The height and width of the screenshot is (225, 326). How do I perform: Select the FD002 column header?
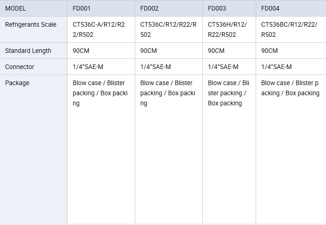point(169,8)
